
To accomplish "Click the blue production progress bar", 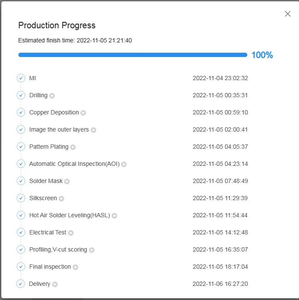I will (x=133, y=55).
